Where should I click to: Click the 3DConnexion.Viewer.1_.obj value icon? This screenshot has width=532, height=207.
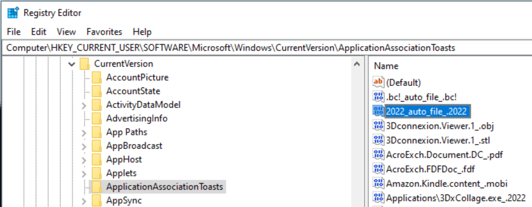pyautogui.click(x=378, y=126)
